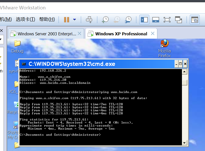
Task: Click the 'Address: 192.168.226.2' line
Action: point(43,71)
